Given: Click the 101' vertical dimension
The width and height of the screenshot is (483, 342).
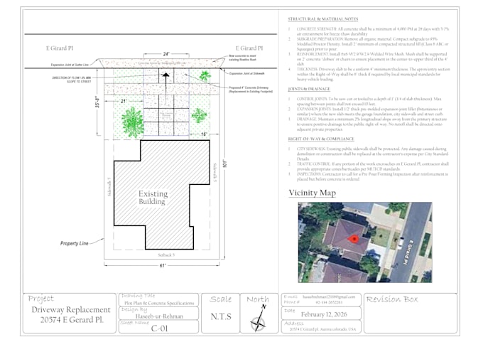Looking at the screenshot, I should (x=225, y=164).
